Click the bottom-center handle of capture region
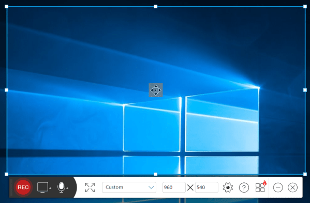310x203 pixels. click(156, 174)
